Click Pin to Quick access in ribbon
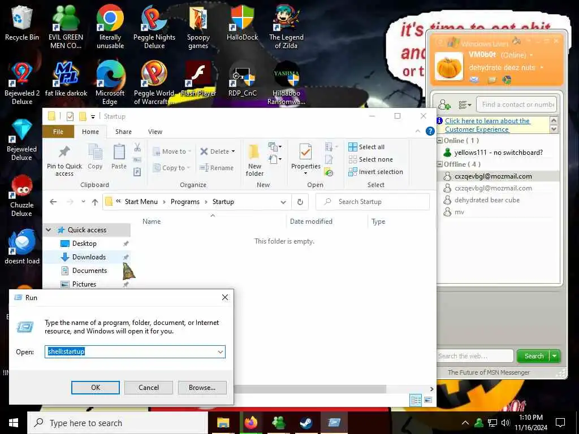579x434 pixels. (x=64, y=160)
